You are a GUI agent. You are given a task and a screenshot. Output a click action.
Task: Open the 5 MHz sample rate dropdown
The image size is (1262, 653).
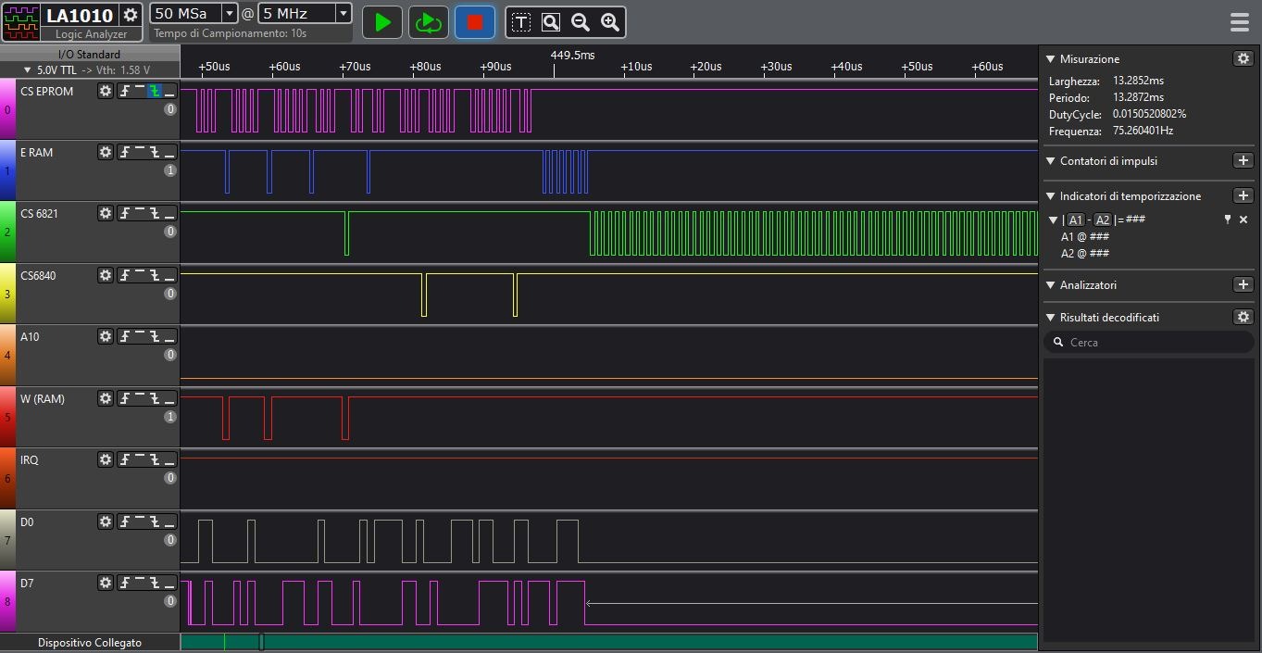(344, 13)
